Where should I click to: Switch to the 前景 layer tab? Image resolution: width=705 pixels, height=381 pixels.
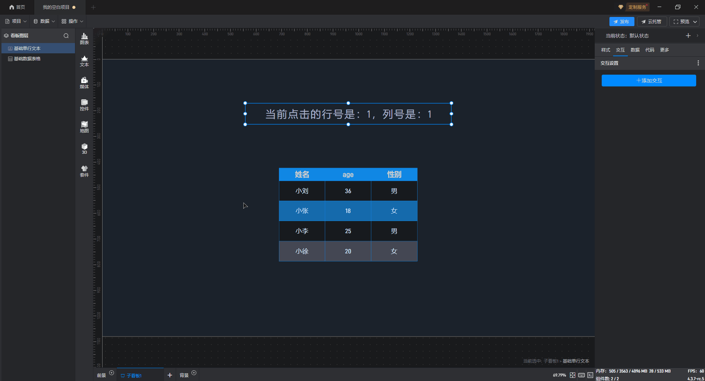[101, 375]
